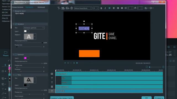The width and height of the screenshot is (177, 99).
Task: Click the rectangle track shape icon
Action: [52, 87]
